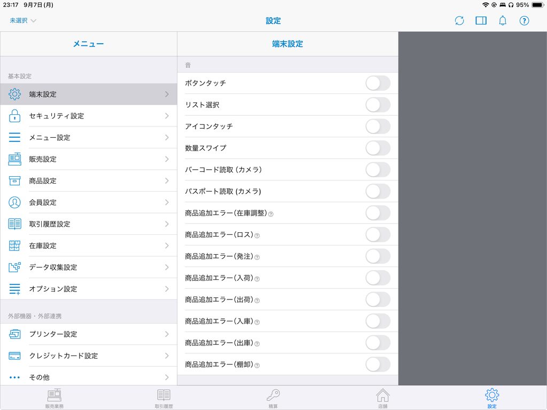Expand 端末設定 row chevron
This screenshot has height=410, width=547.
click(x=167, y=94)
